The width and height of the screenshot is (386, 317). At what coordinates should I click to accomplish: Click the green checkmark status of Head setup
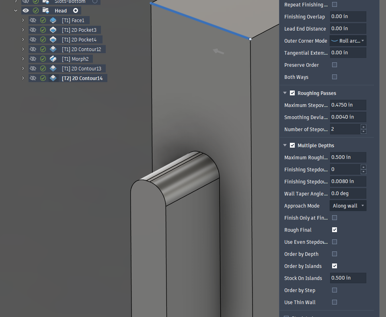36,10
